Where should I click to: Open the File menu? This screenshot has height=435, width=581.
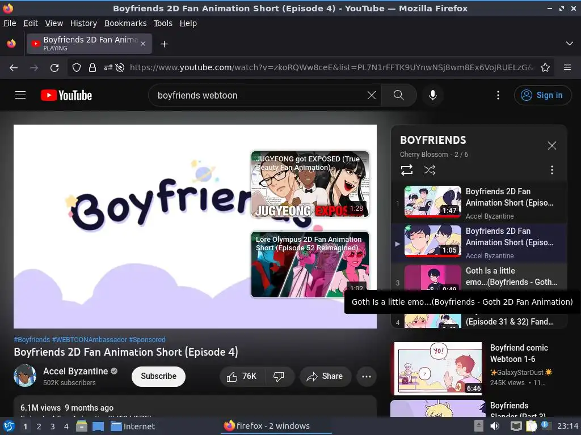click(10, 23)
